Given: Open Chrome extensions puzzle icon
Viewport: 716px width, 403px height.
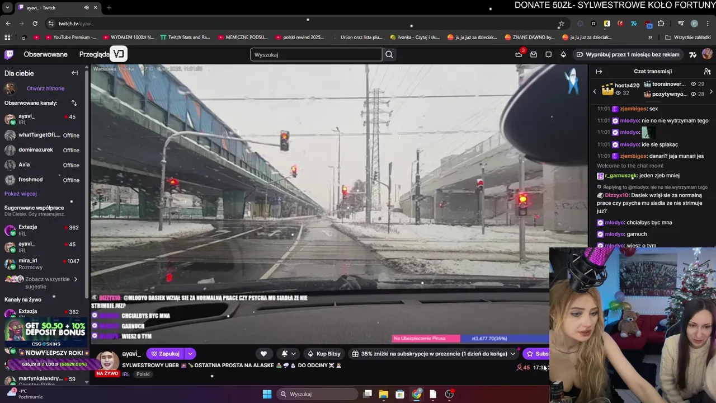Looking at the screenshot, I should pyautogui.click(x=661, y=24).
